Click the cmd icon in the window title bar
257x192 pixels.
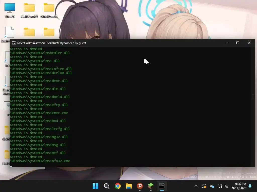click(x=14, y=43)
